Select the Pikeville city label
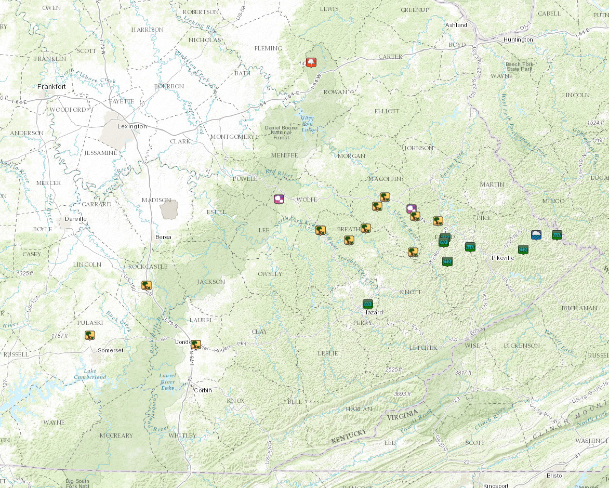Viewport: 609px width, 488px height. (x=502, y=258)
